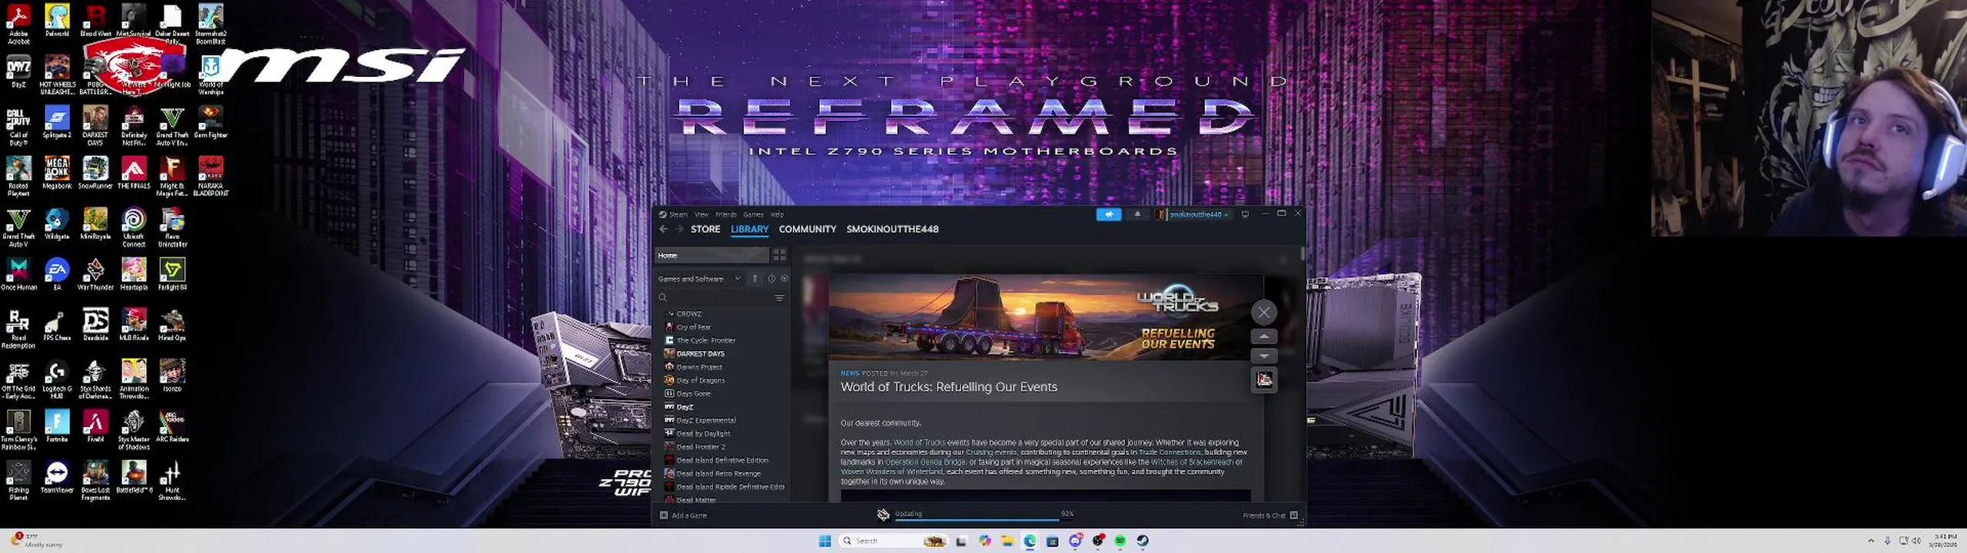Open Windows Start menu

pyautogui.click(x=824, y=541)
